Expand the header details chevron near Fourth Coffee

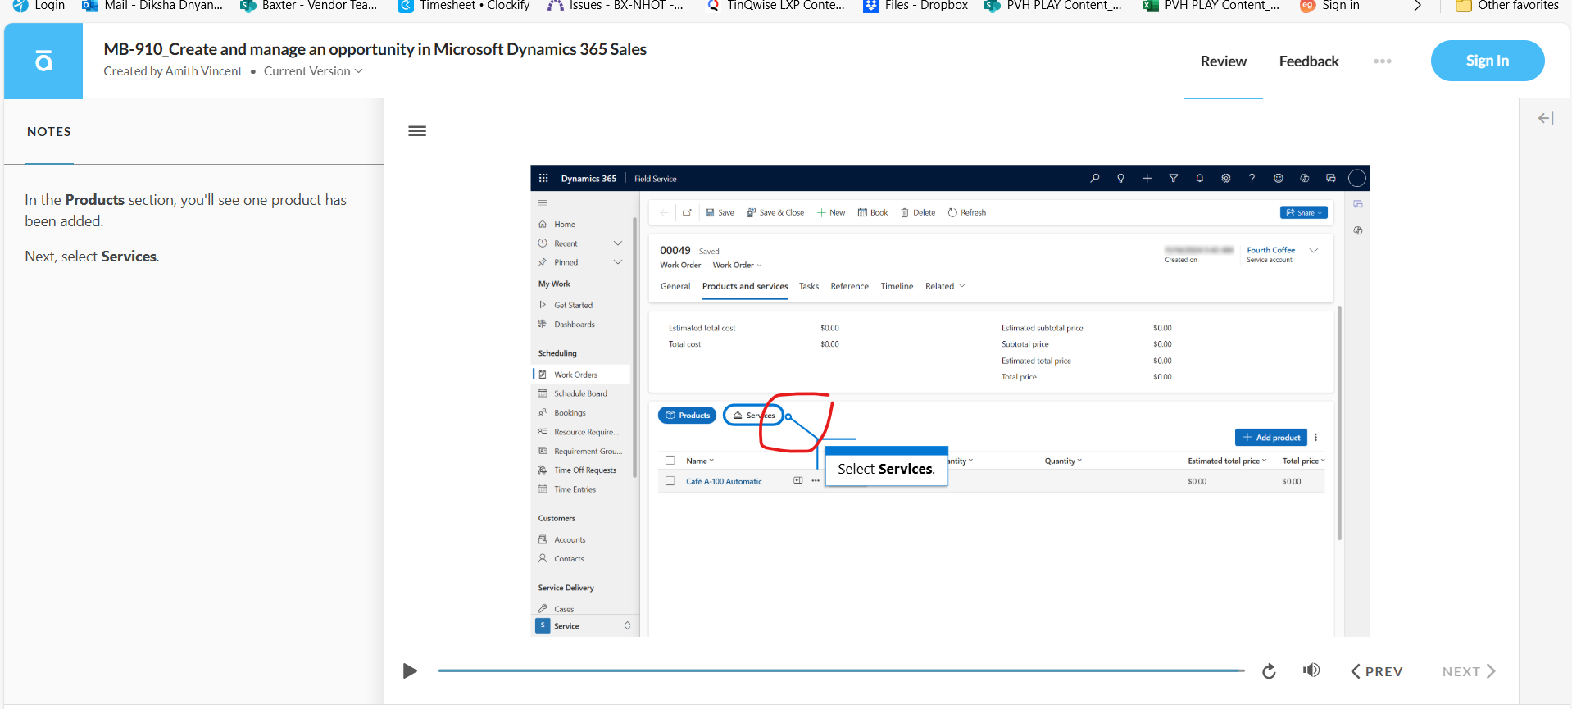click(1314, 251)
